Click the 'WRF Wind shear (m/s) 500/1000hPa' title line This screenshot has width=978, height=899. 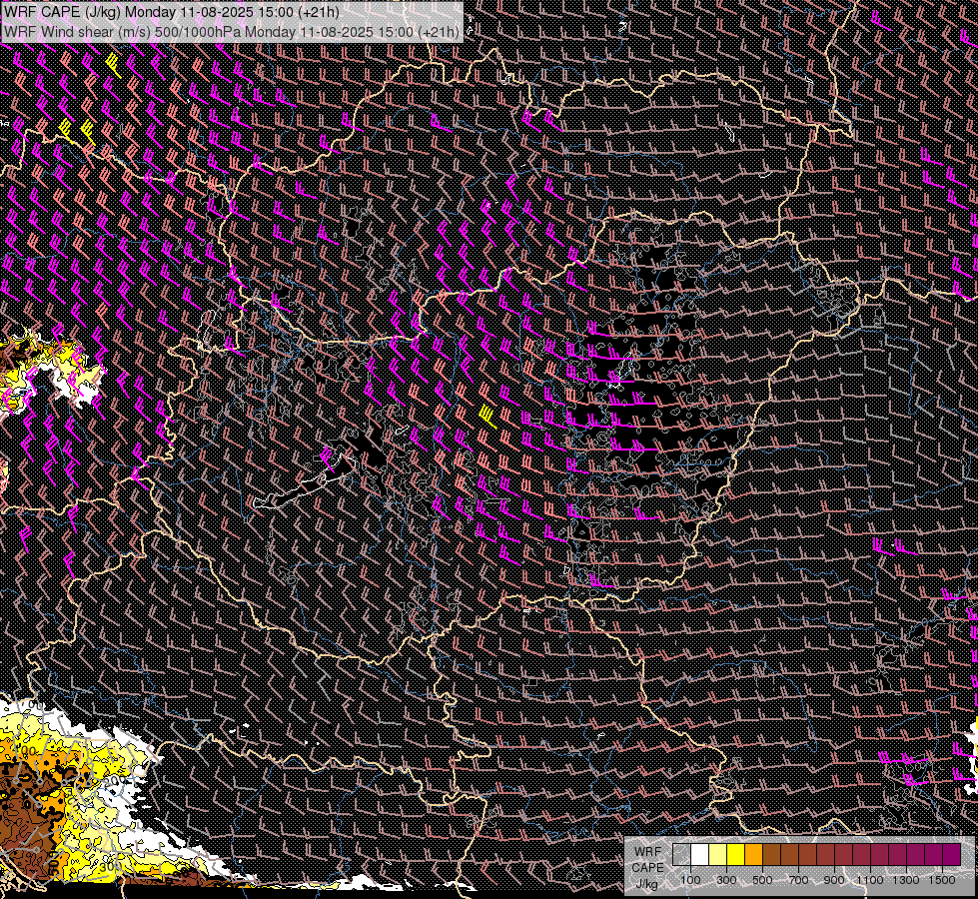(x=232, y=31)
